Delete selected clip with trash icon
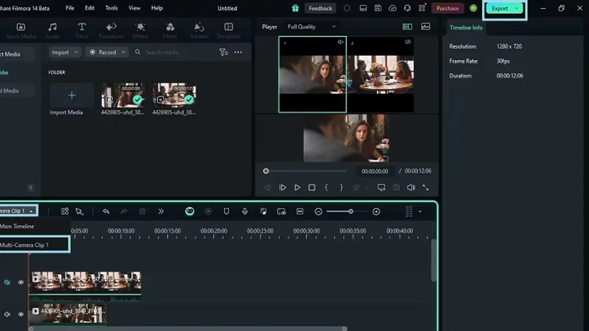Screen dimensions: 589x331 click(x=142, y=211)
